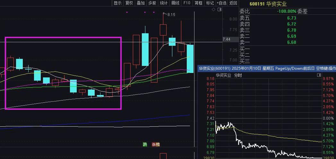Click the popup title 华资实业(600191) 2025年01月10日
Viewport: 336px width, 159px height.
tap(230, 68)
